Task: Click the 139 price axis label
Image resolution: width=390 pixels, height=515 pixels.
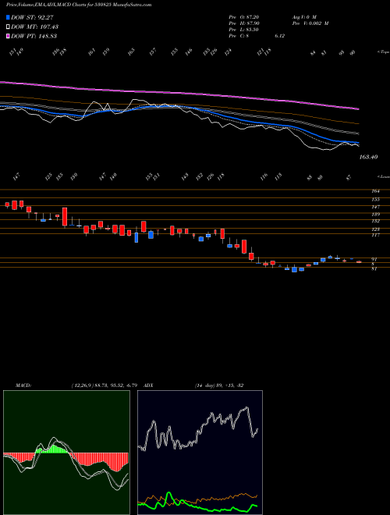Action: pyautogui.click(x=375, y=214)
